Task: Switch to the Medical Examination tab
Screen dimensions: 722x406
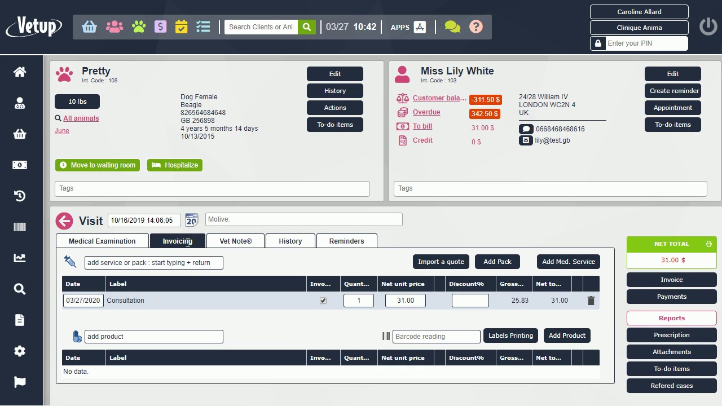Action: click(x=102, y=241)
